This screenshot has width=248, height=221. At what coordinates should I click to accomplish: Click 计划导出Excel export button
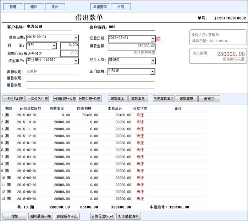click(103, 216)
